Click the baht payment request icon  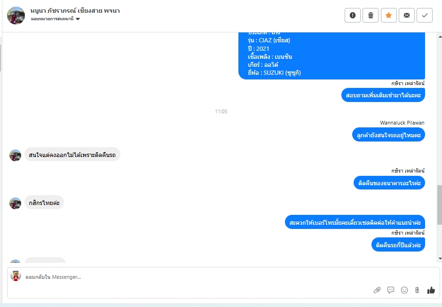point(417,290)
